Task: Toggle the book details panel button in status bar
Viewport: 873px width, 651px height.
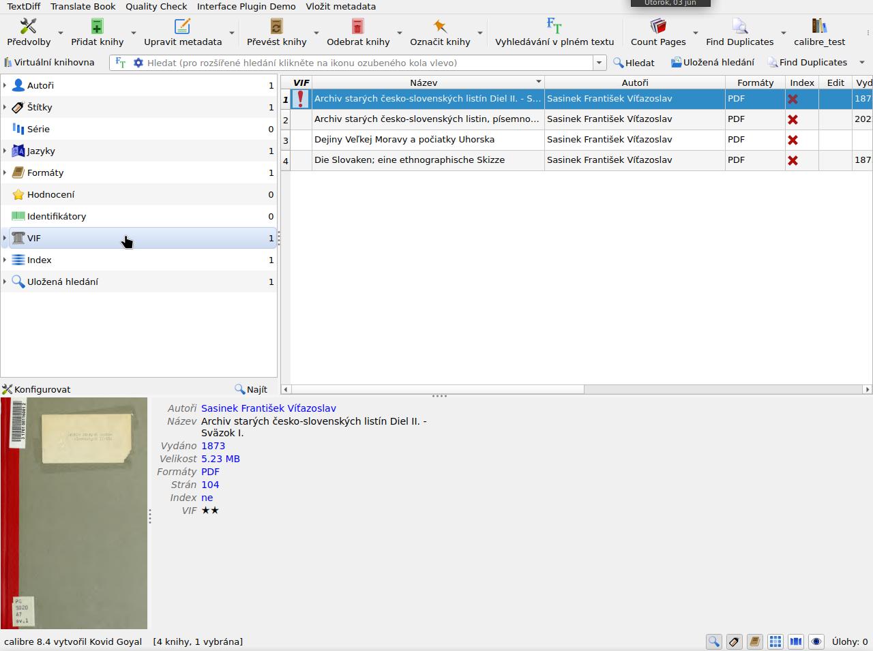Action: point(754,641)
